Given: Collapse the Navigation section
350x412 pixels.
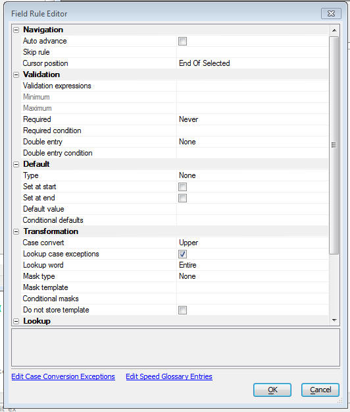Looking at the screenshot, I should coord(16,30).
